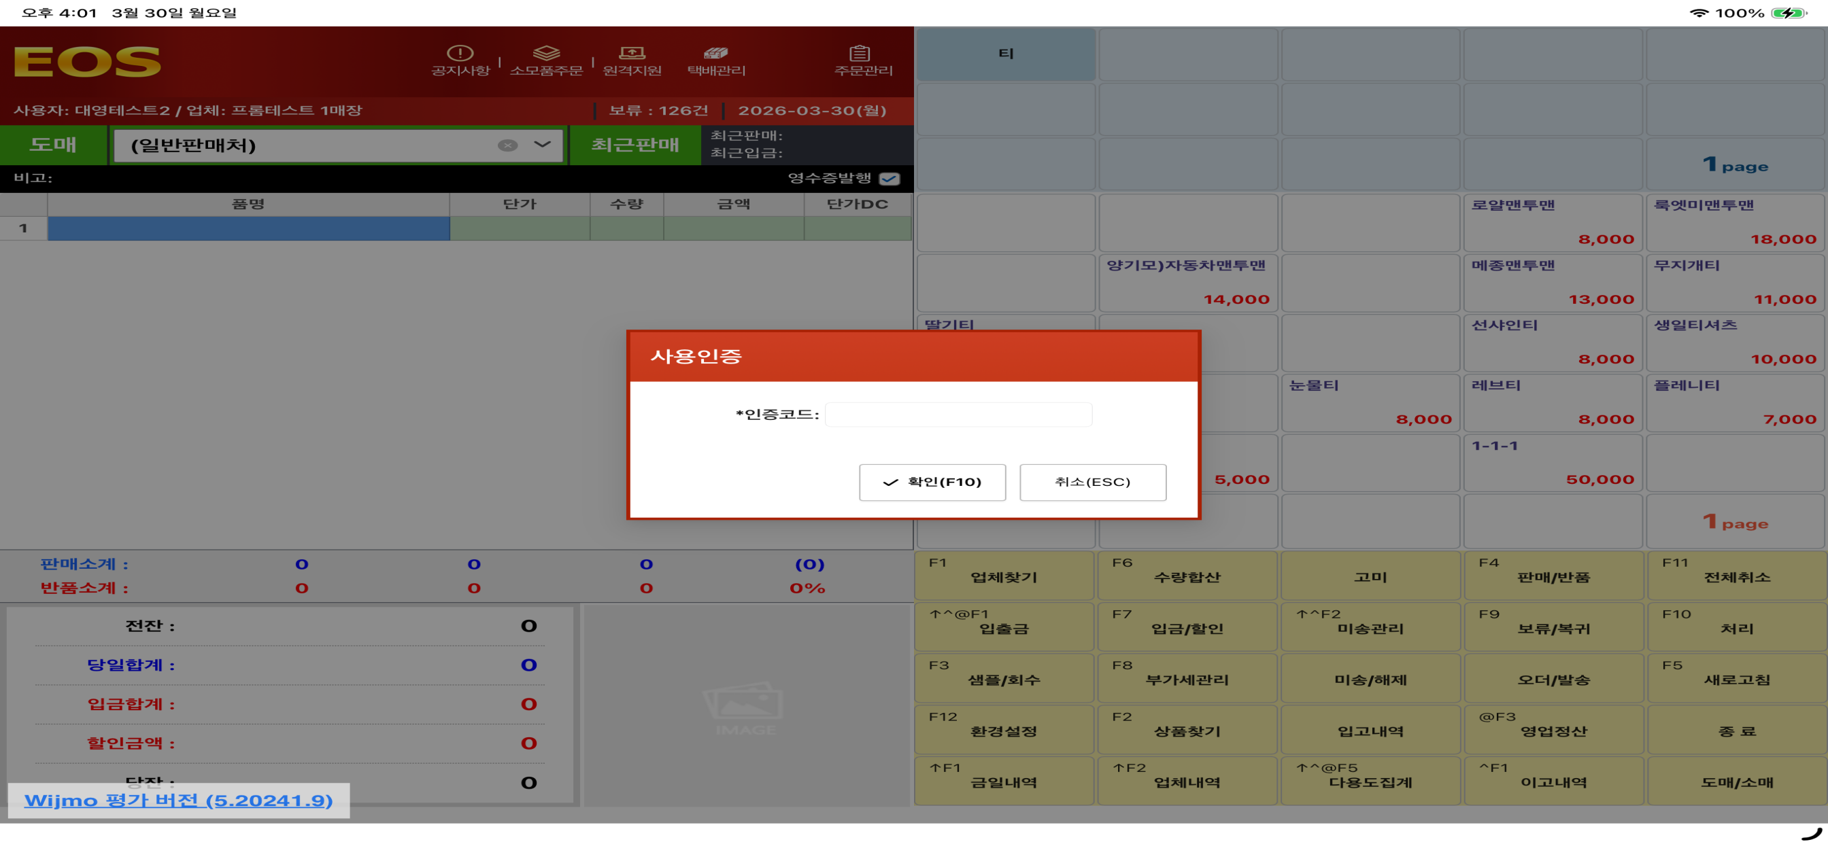Select product 생일티셔츠 10,000
The image size is (1828, 844).
(1735, 343)
